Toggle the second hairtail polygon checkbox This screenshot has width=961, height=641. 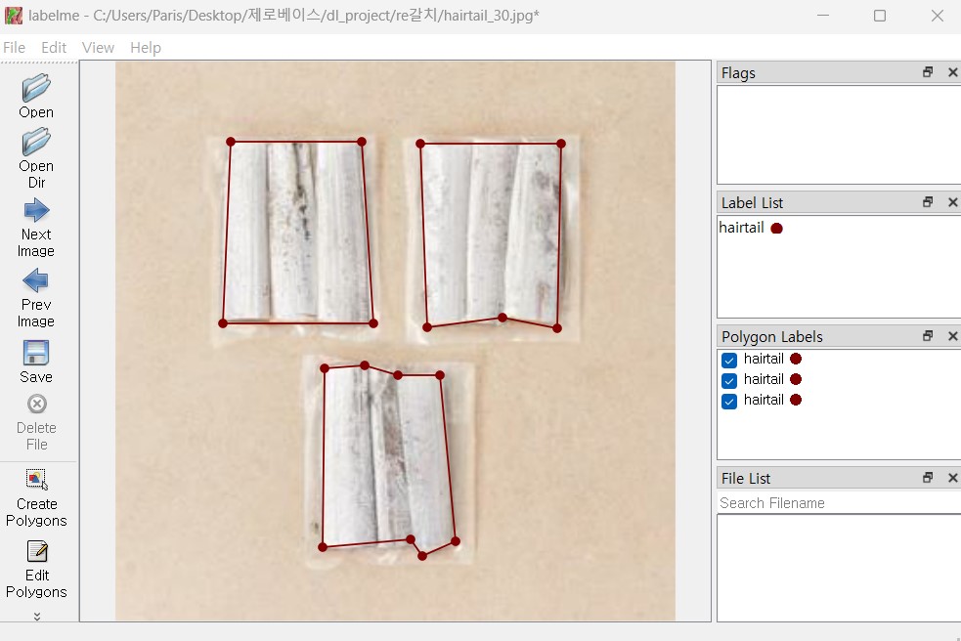[729, 380]
